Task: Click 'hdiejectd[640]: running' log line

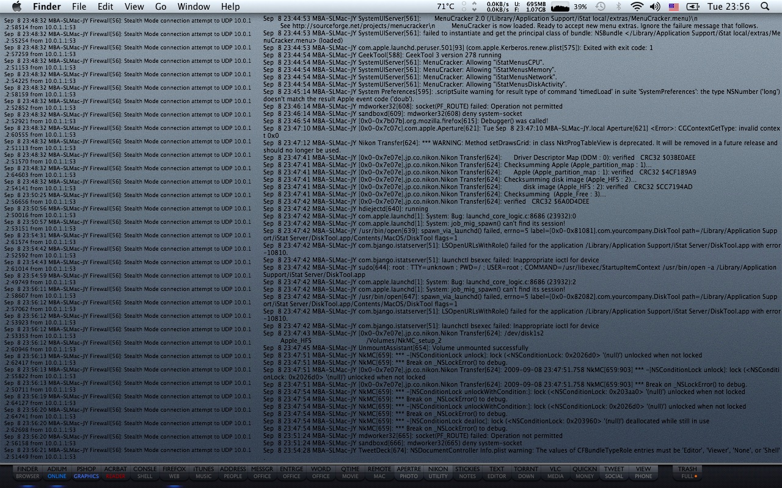Action: click(346, 209)
